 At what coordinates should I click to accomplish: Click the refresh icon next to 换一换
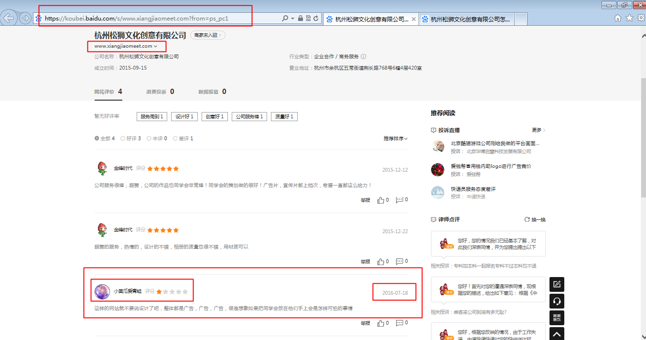[527, 220]
